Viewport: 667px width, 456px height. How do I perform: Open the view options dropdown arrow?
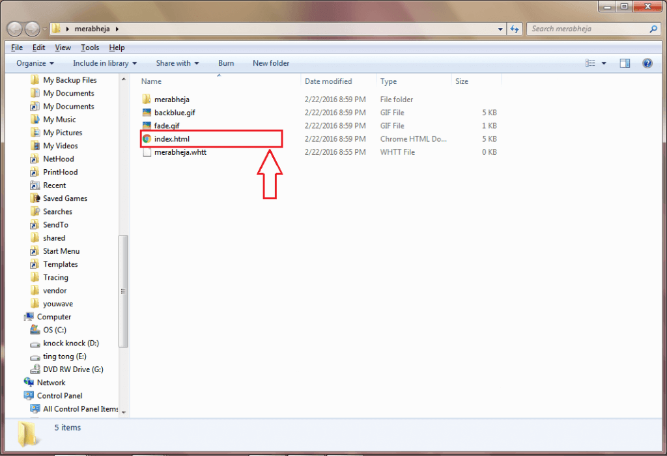604,63
